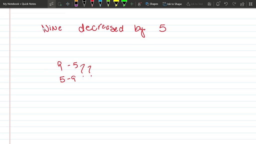The height and width of the screenshot is (144, 256).
Task: Select the yellow highlighter
Action: click(116, 4)
